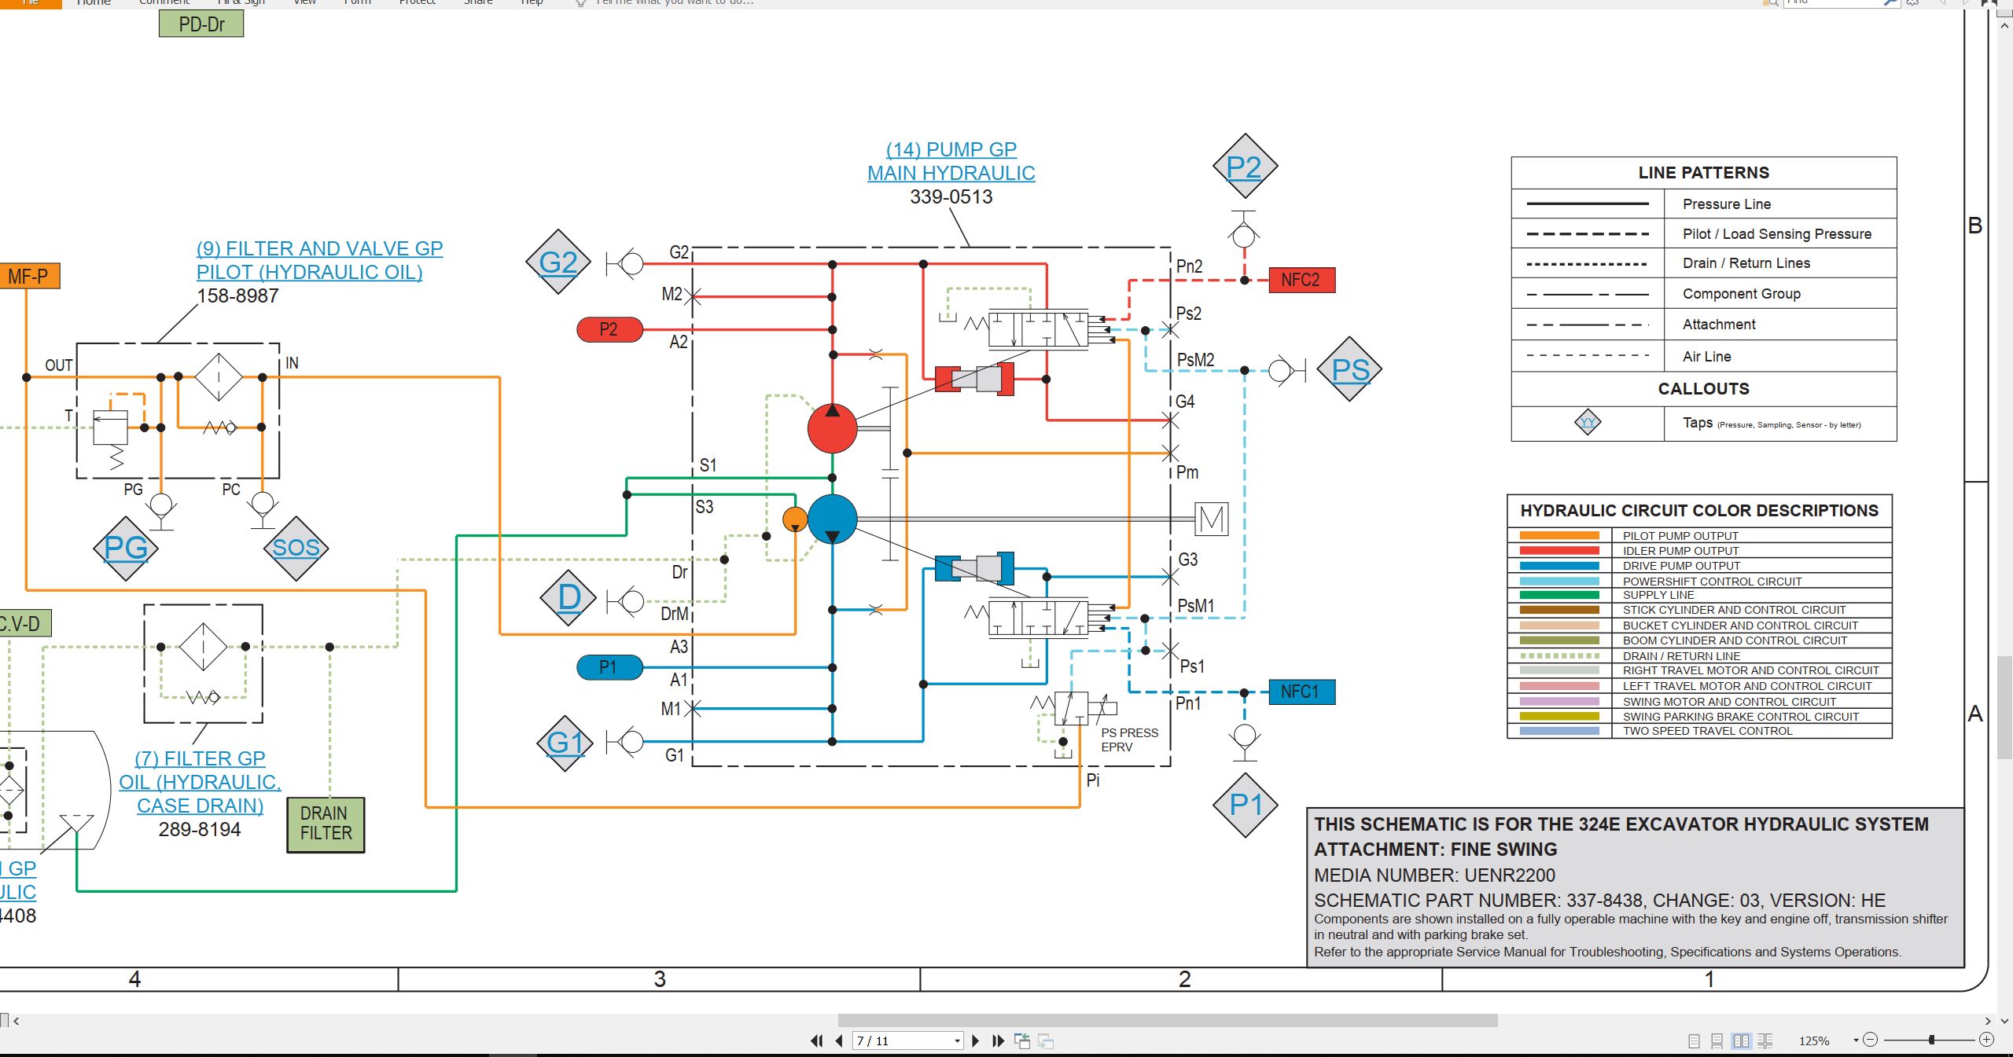Switch to single page view mode
Image resolution: width=2013 pixels, height=1057 pixels.
coord(1694,1040)
